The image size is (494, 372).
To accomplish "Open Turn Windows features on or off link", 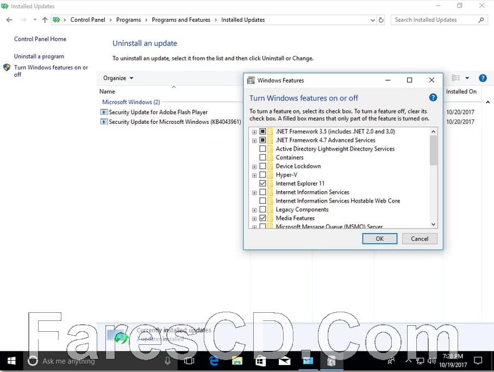I will tap(51, 71).
